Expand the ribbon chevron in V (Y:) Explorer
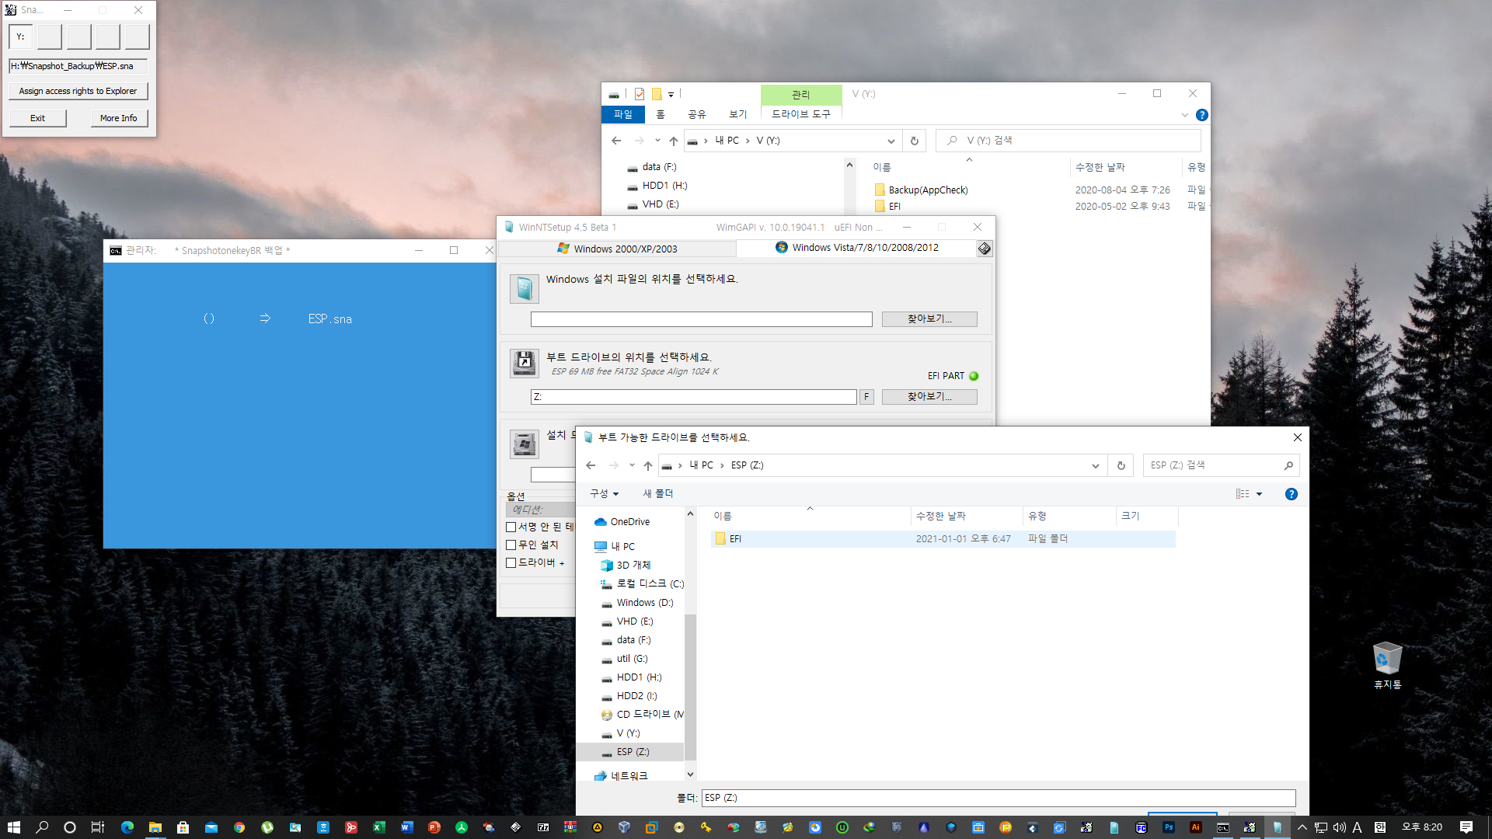Viewport: 1492px width, 839px height. (1184, 115)
